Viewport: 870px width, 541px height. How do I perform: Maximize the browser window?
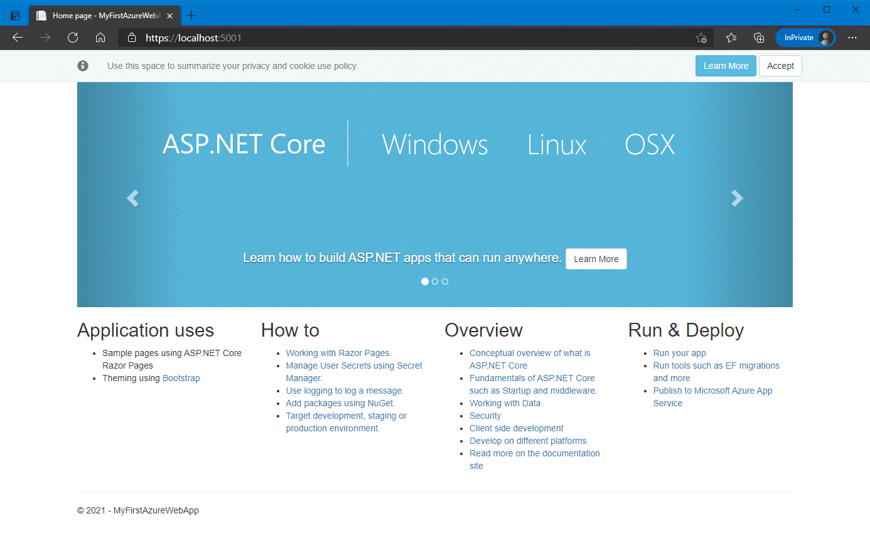point(827,9)
